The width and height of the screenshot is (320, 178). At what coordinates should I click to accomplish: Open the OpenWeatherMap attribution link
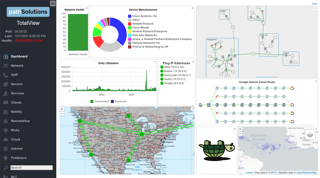tap(306, 173)
